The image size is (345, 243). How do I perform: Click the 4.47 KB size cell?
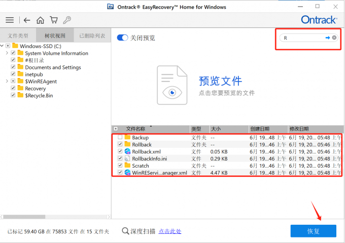tap(219, 173)
